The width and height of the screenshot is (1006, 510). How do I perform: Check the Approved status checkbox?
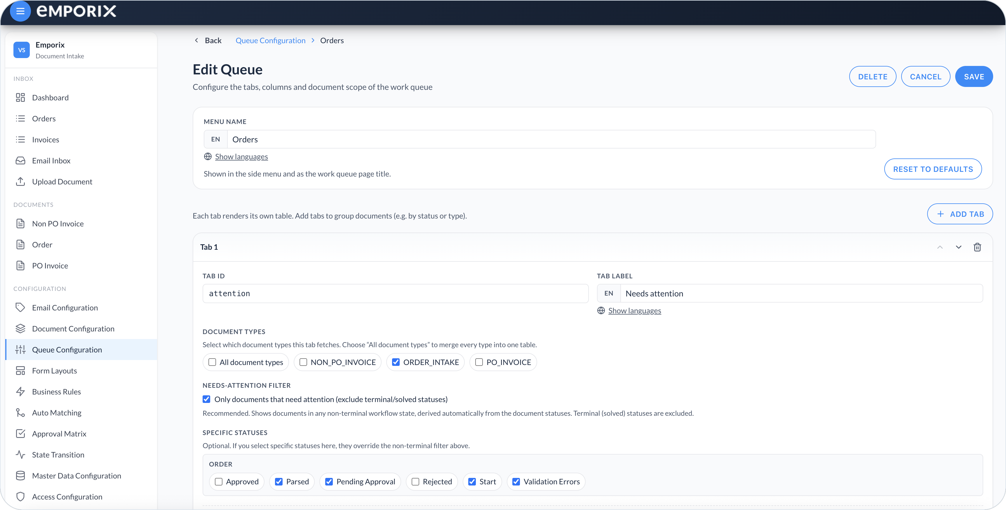[x=218, y=481]
